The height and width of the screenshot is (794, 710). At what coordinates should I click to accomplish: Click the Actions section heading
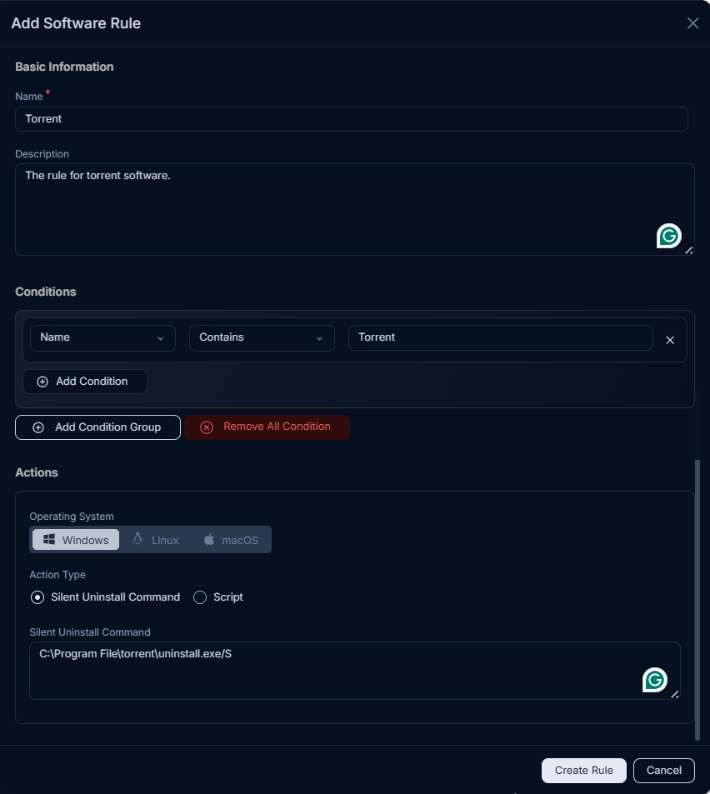[x=37, y=472]
